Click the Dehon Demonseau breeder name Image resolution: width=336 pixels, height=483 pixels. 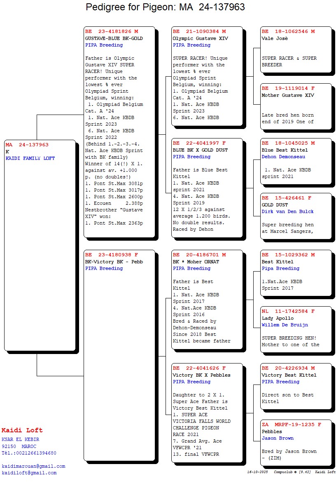coord(283,157)
